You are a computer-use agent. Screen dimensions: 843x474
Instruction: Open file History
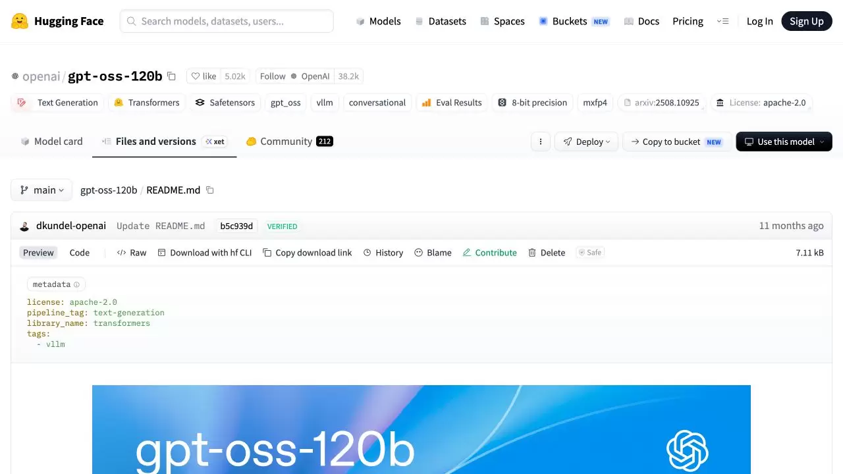pyautogui.click(x=383, y=253)
